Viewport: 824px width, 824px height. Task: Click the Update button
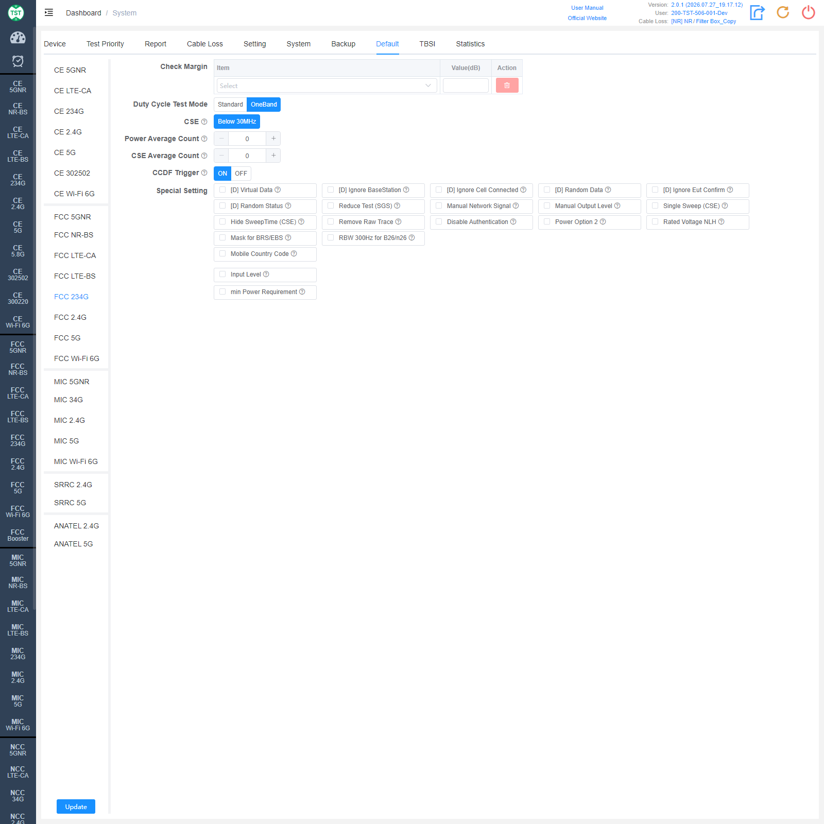coord(76,806)
